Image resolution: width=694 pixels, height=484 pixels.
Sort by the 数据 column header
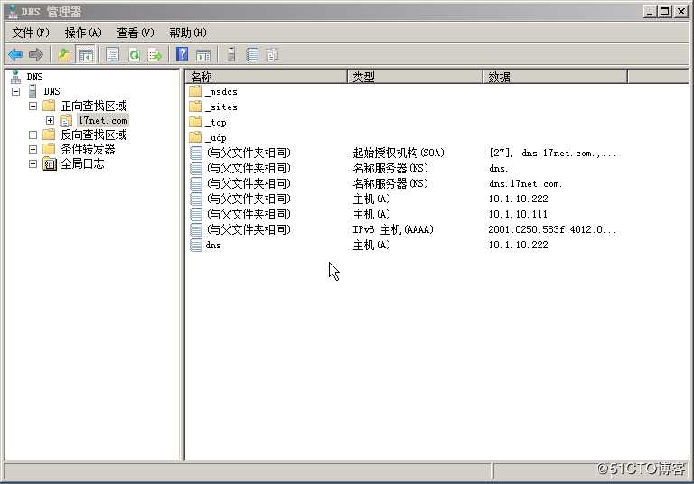(555, 77)
